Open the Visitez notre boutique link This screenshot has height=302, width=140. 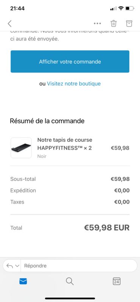(x=74, y=83)
